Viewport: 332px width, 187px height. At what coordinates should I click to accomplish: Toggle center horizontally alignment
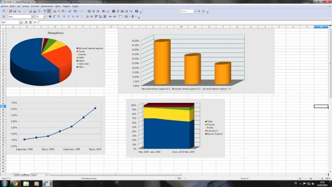pyautogui.click(x=69, y=17)
